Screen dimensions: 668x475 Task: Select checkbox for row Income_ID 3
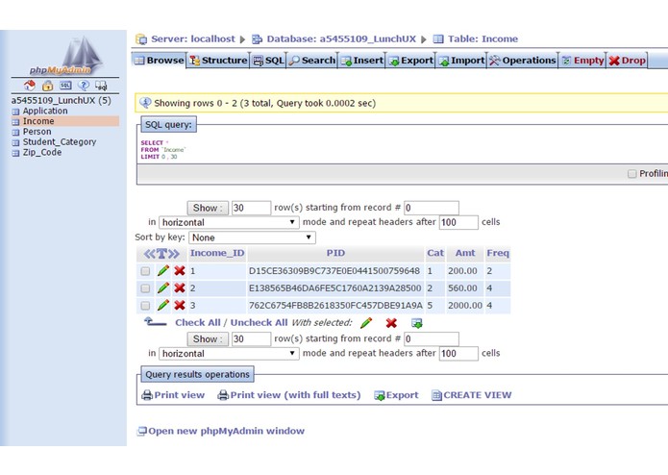(145, 306)
